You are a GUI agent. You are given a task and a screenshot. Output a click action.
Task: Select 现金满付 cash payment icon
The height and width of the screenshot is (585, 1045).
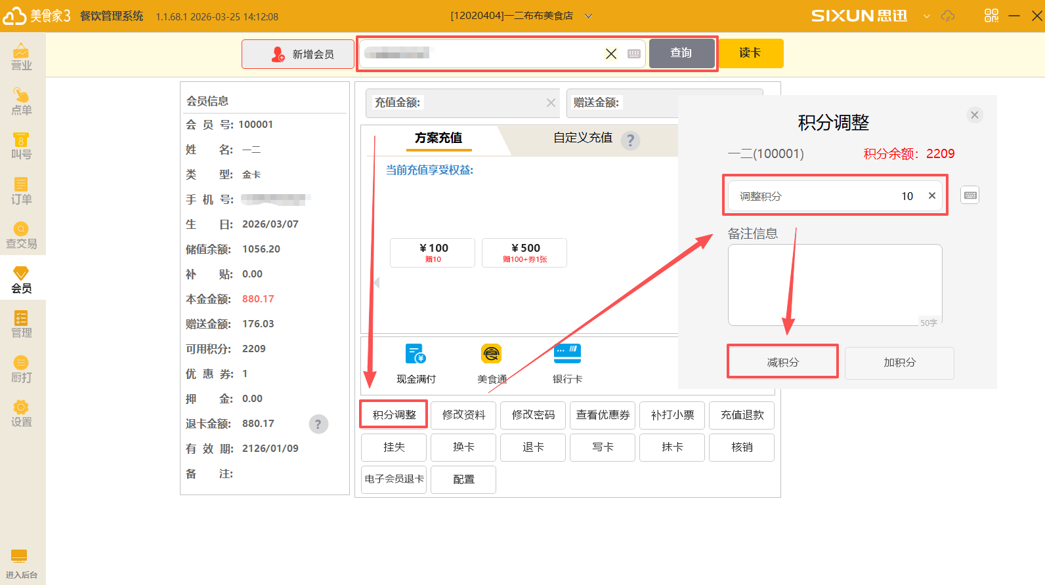click(416, 363)
